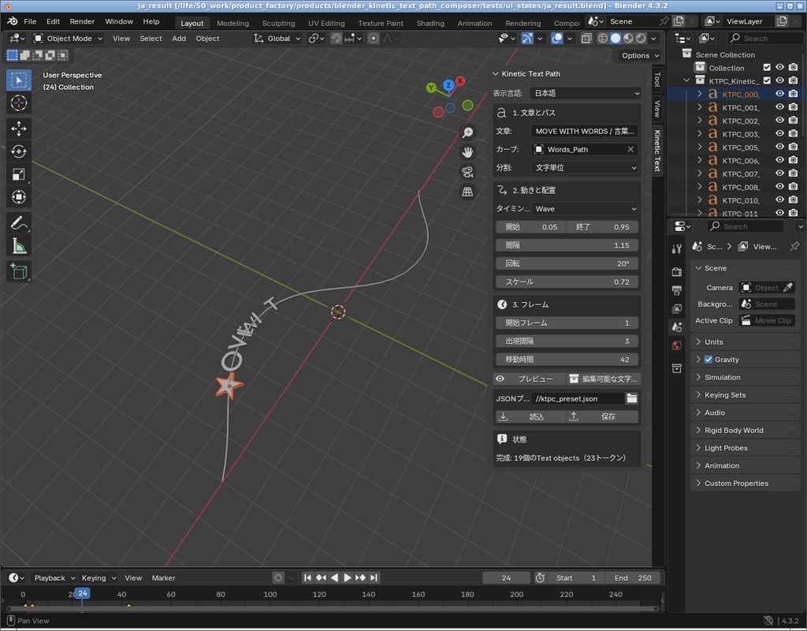Open the Tool properties tab icon

coord(677,249)
